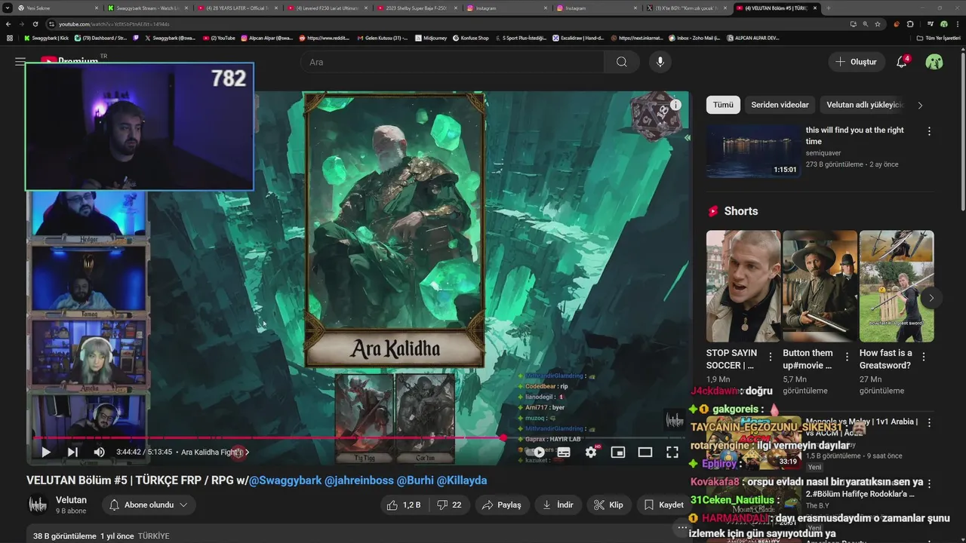This screenshot has width=966, height=543.
Task: Toggle autoplay switch in player
Action: click(538, 452)
